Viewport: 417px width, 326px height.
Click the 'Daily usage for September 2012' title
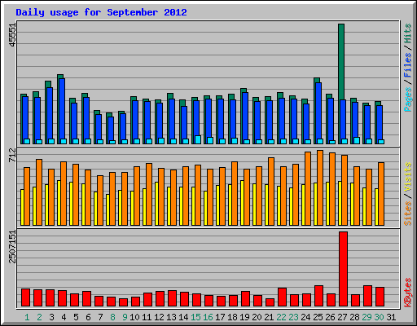pyautogui.click(x=101, y=12)
